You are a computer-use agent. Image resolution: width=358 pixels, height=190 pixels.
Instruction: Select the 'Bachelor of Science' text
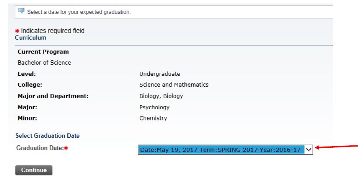[44, 63]
